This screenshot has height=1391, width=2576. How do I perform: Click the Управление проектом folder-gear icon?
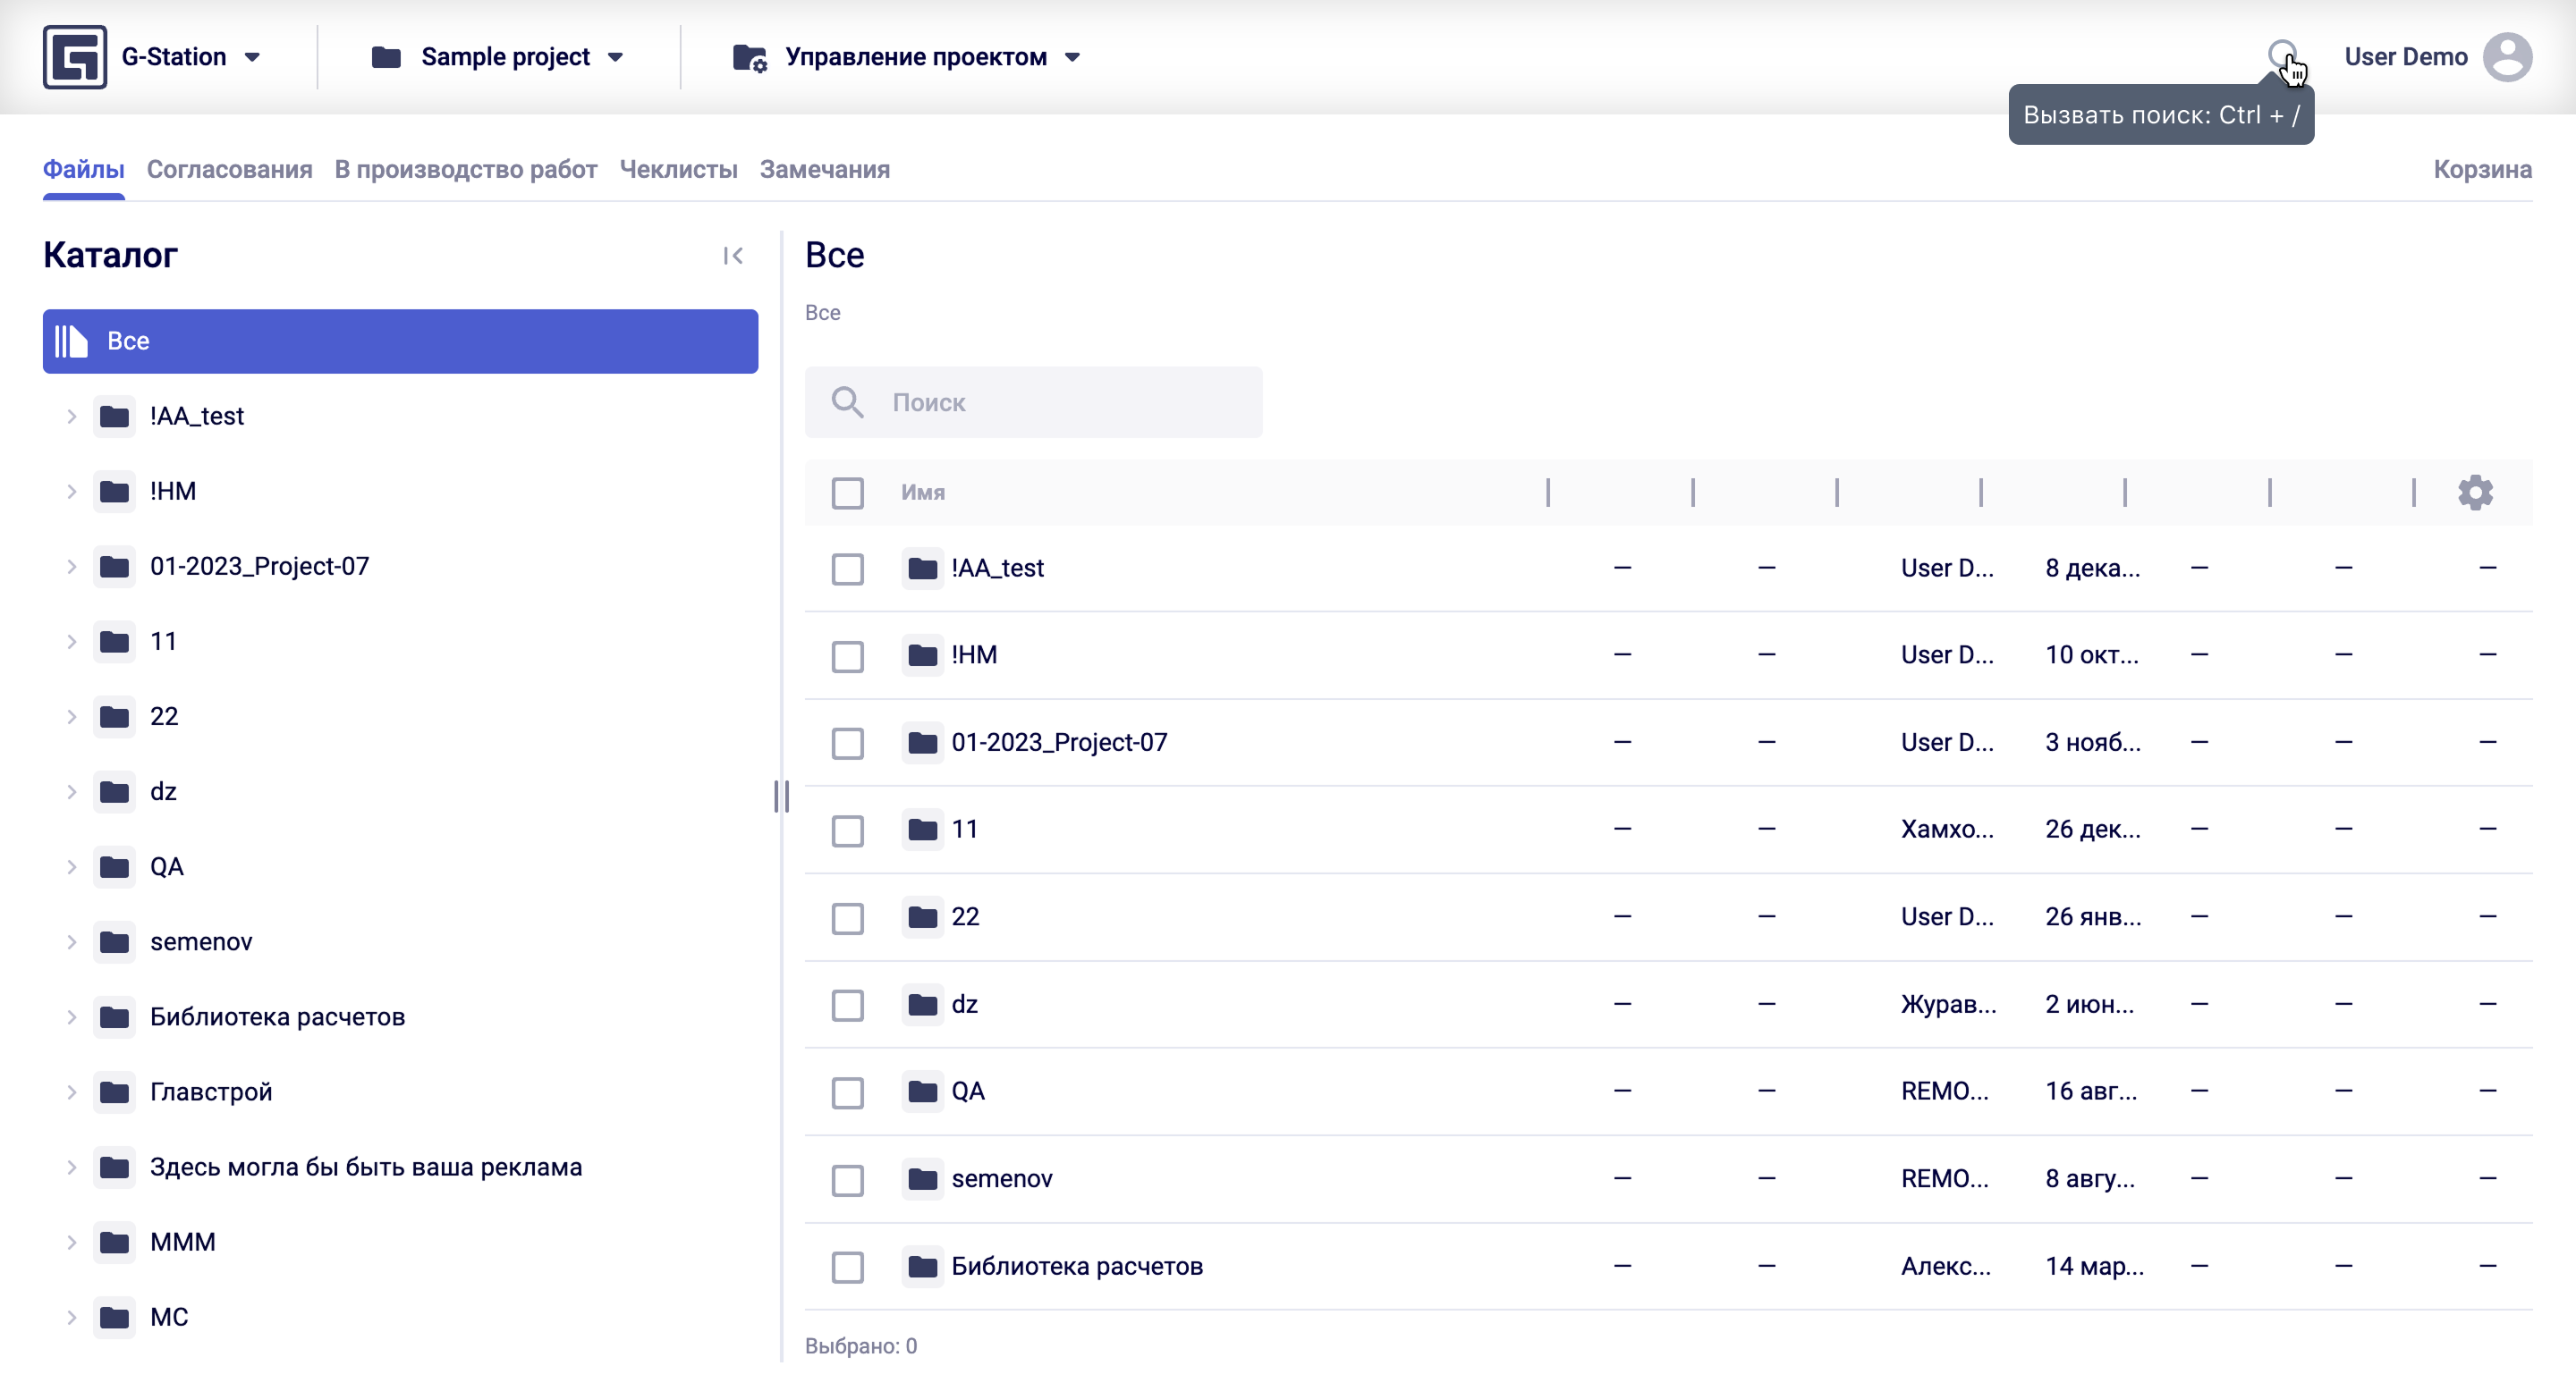pyautogui.click(x=750, y=58)
